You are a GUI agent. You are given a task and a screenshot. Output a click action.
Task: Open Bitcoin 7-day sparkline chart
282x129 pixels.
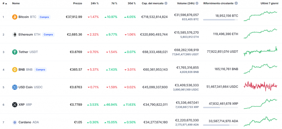[261, 16]
